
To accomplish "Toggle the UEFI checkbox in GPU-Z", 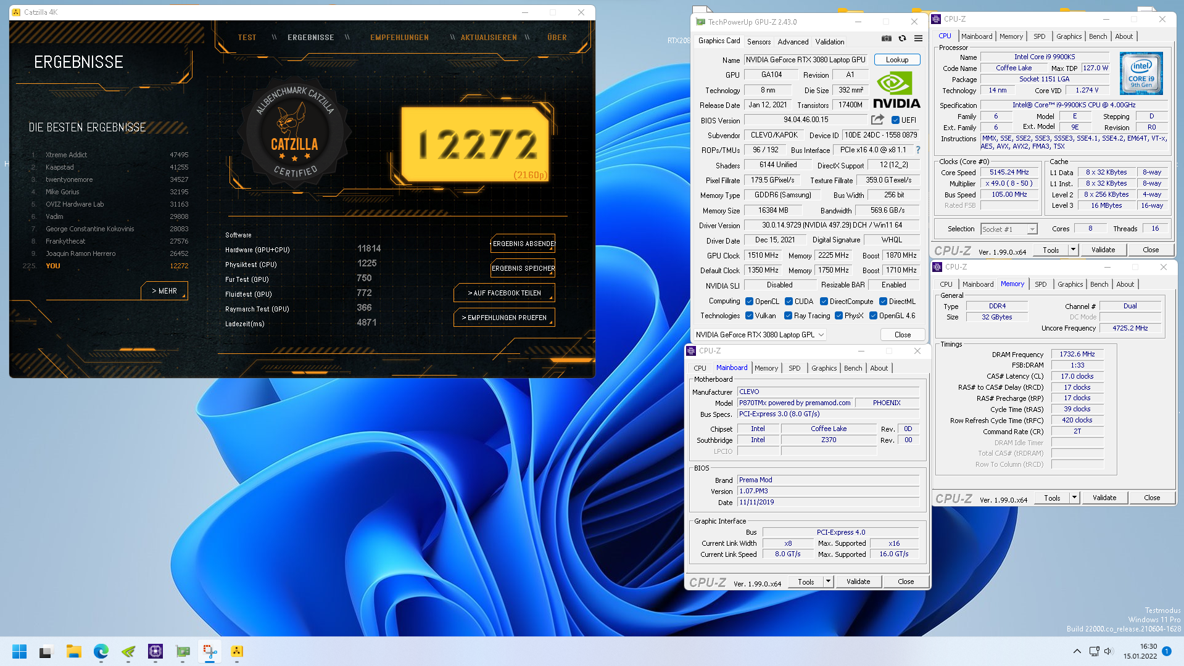I will [895, 120].
